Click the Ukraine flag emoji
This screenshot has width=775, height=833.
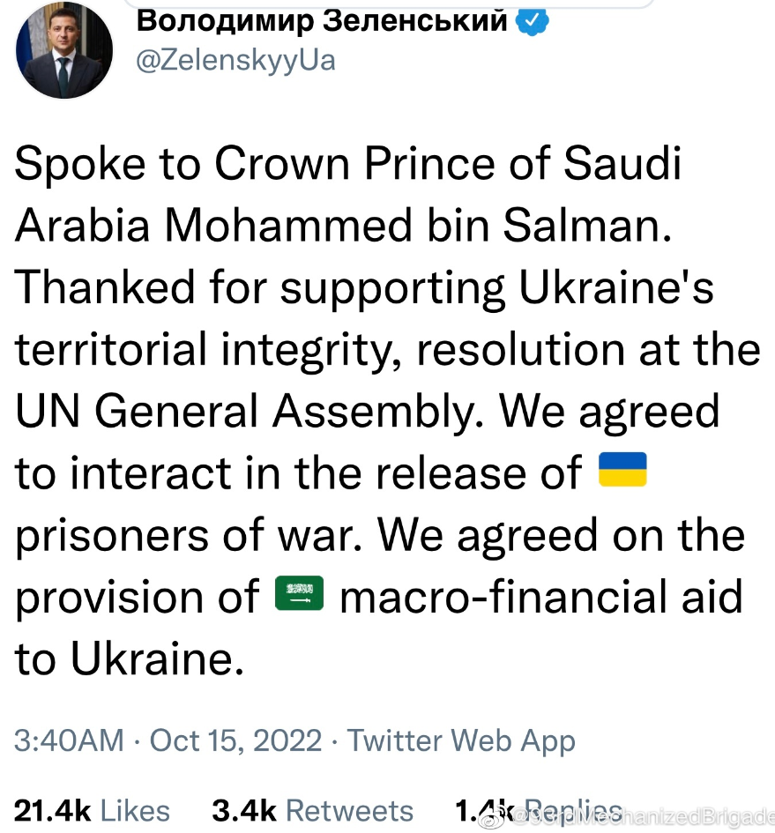(622, 470)
